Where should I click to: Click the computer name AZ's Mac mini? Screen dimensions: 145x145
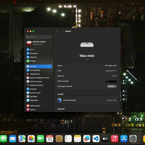111,66
